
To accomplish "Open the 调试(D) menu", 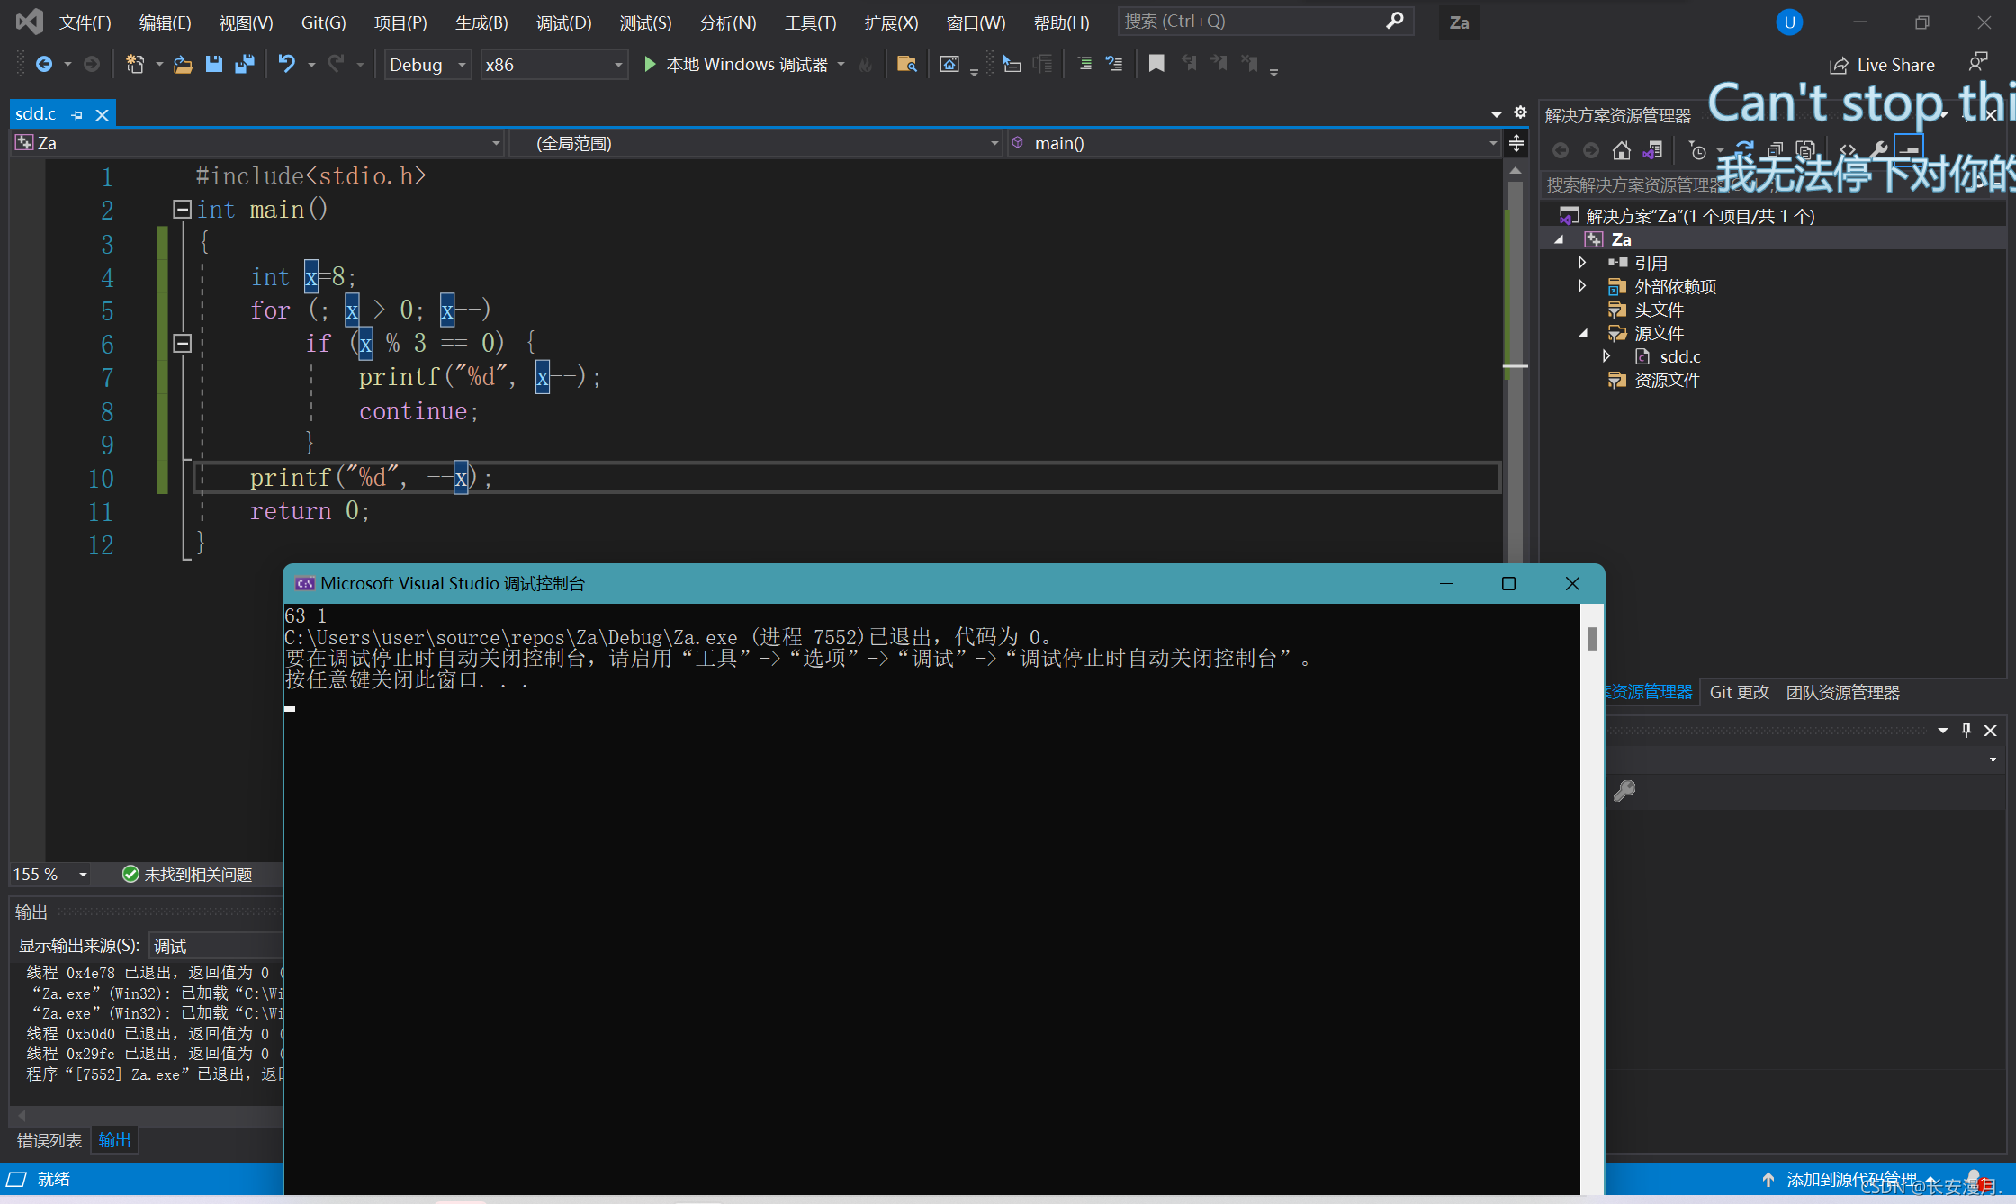I will [x=563, y=22].
